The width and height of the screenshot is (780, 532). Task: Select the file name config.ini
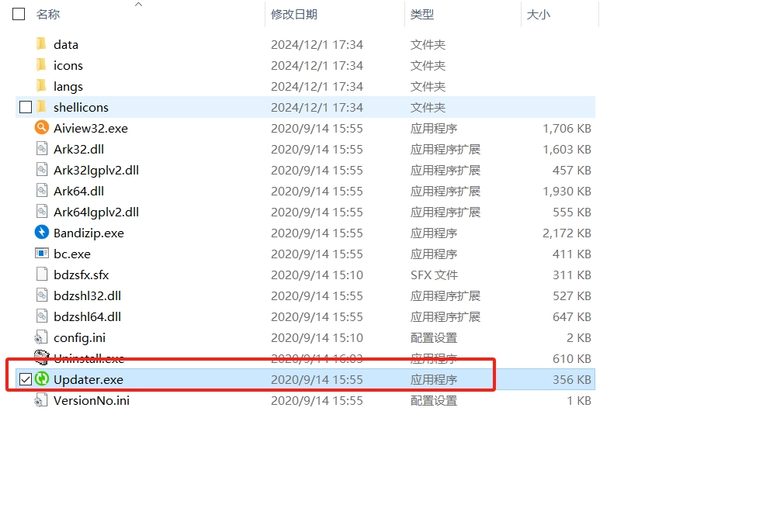(80, 337)
